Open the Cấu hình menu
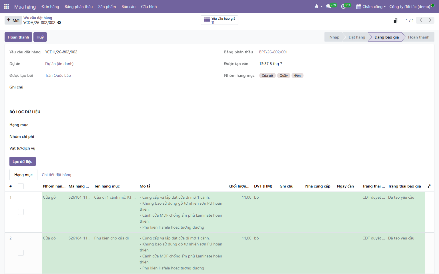This screenshot has height=274, width=439. coord(149,7)
